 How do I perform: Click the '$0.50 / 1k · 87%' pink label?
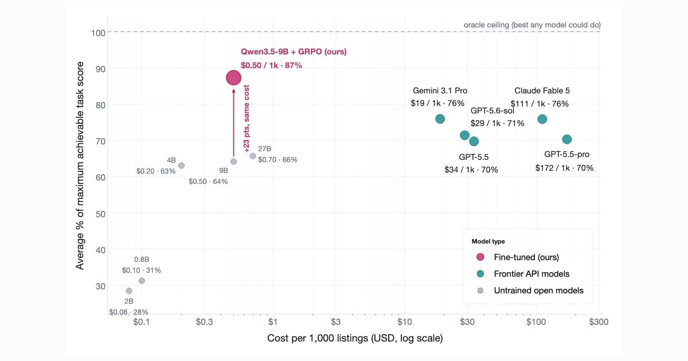271,65
